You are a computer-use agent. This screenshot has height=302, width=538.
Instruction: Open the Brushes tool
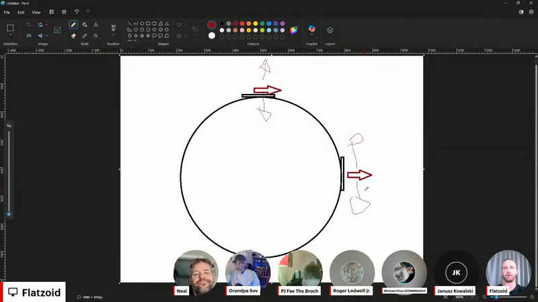[113, 28]
